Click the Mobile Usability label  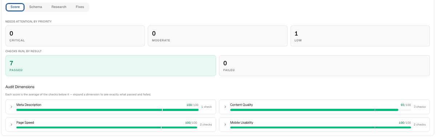(x=242, y=123)
